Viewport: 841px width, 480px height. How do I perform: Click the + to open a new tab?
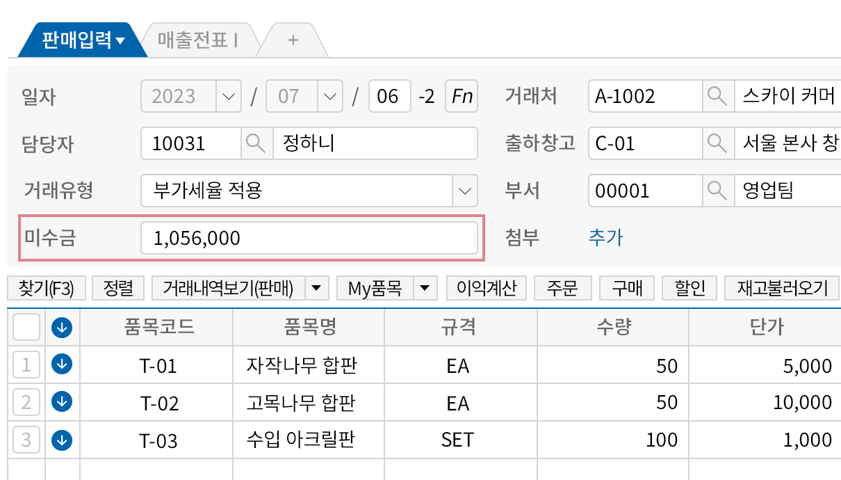click(x=292, y=40)
